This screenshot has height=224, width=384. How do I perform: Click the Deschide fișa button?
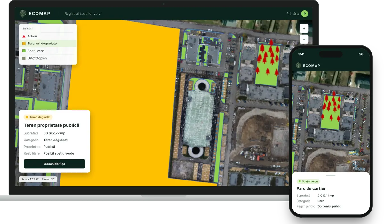(x=54, y=164)
